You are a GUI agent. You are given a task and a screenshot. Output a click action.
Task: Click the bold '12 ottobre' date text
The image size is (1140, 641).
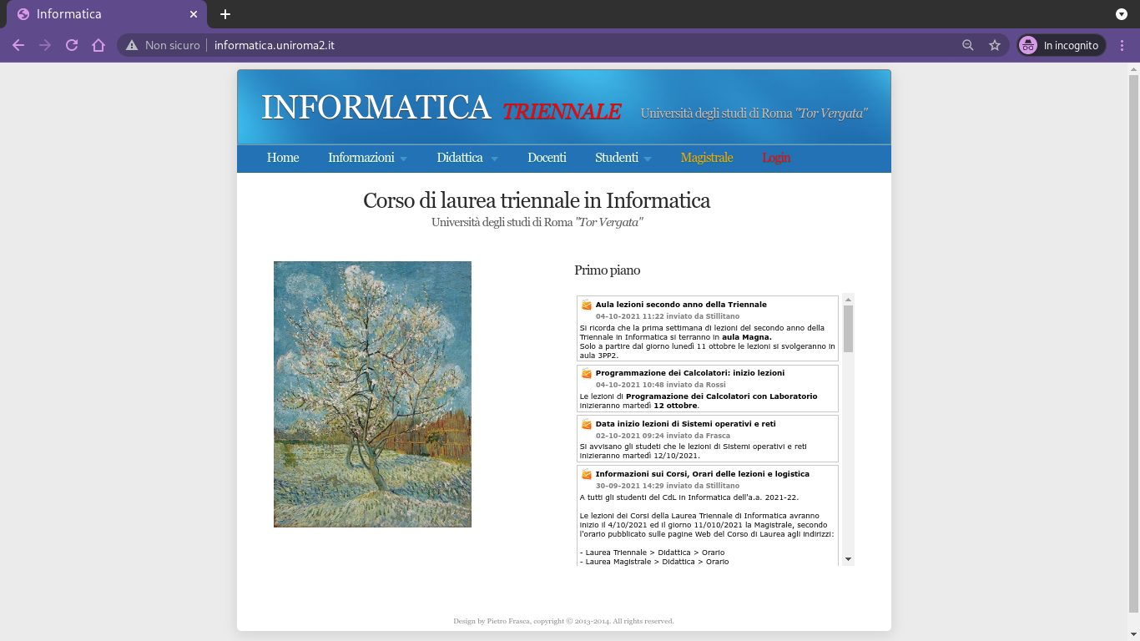coord(675,406)
